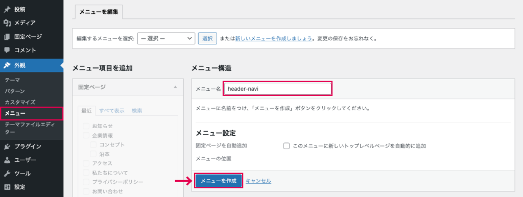Viewport: 523px width, 197px height.
Task: Follow 新しいメニューを作成しましょう link
Action: coord(274,39)
